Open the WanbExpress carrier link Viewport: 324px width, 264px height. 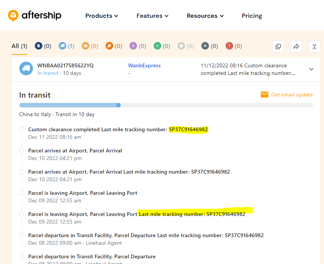click(144, 65)
